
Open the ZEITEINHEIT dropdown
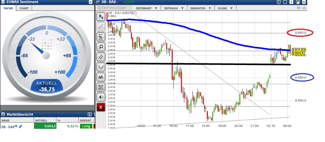[146, 8]
